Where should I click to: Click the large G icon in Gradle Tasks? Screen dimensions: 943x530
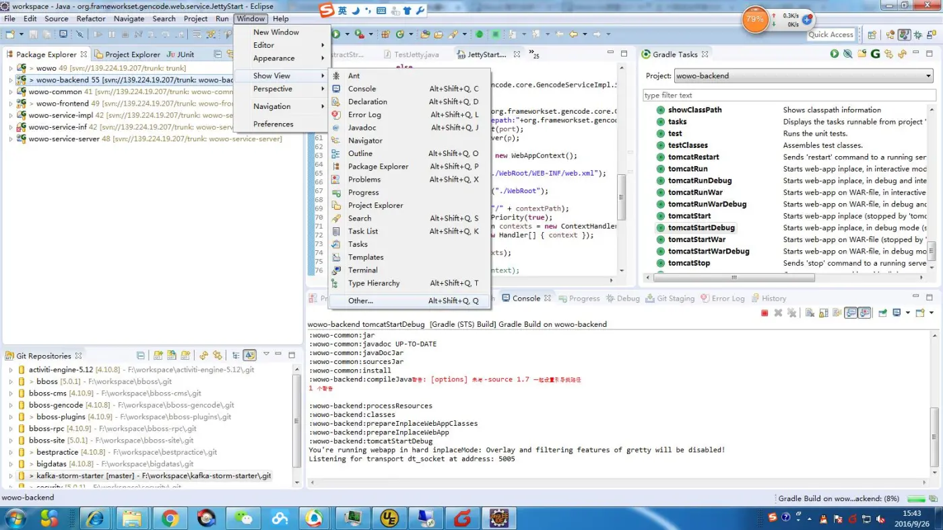pos(875,54)
